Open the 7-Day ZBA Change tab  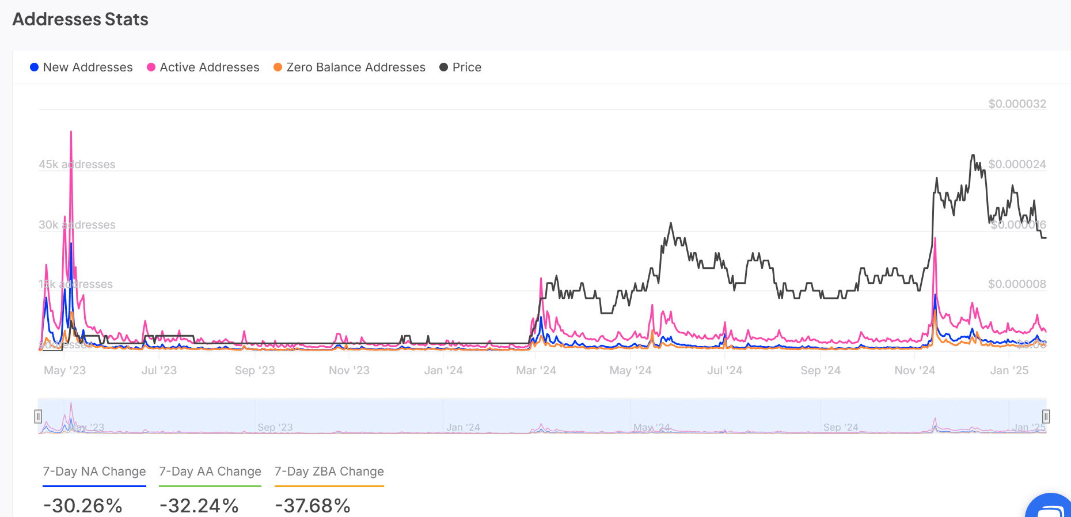[329, 472]
